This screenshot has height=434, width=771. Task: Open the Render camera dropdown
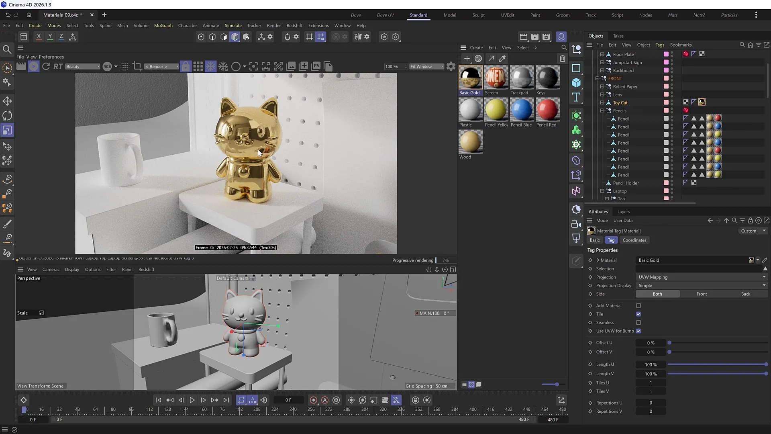click(x=161, y=67)
